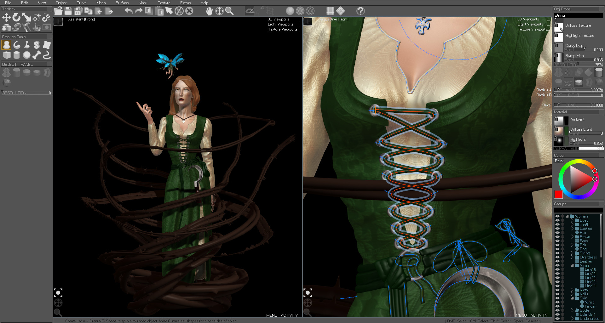
Task: Open the Mesh menu
Action: pos(101,3)
